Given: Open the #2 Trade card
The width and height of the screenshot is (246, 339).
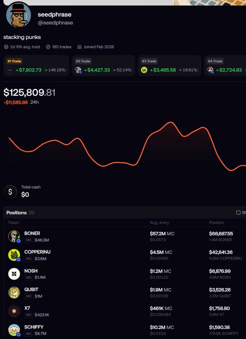Looking at the screenshot, I should pyautogui.click(x=104, y=66).
